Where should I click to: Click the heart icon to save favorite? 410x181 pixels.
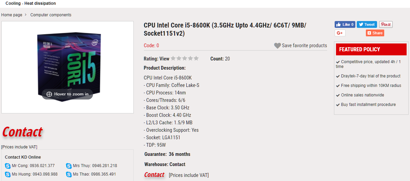coord(277,46)
